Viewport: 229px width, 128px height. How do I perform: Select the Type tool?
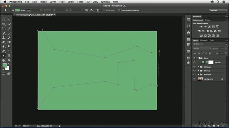point(9,51)
